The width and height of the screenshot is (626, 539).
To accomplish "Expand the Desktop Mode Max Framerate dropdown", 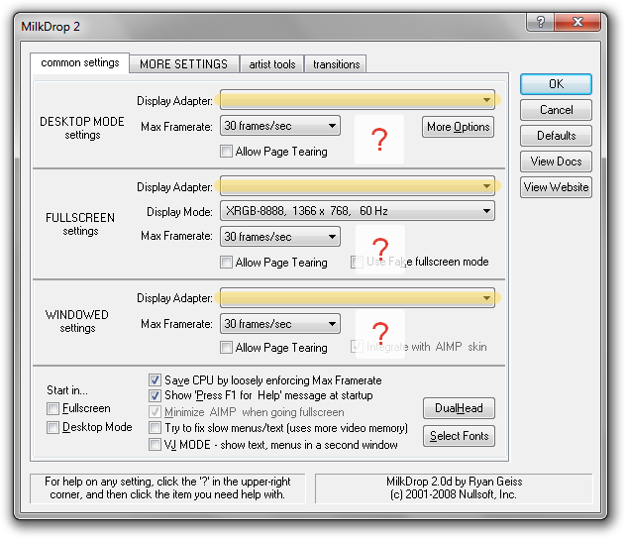I will (280, 126).
